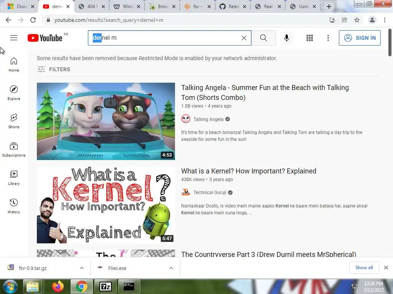Click the browser address bar URL
The height and width of the screenshot is (294, 393).
point(109,20)
